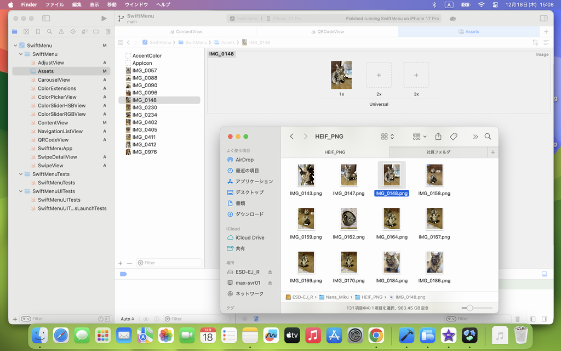This screenshot has width=561, height=351.
Task: Collapse the SwiftMenuTests group
Action: coord(21,174)
